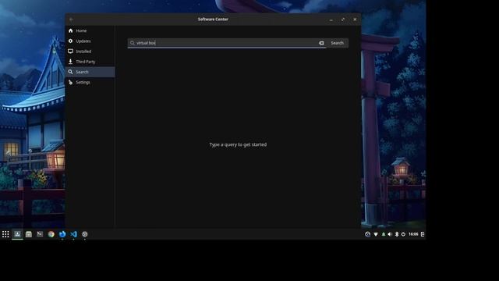Maximize the Software Center window
The height and width of the screenshot is (281, 499).
[343, 20]
